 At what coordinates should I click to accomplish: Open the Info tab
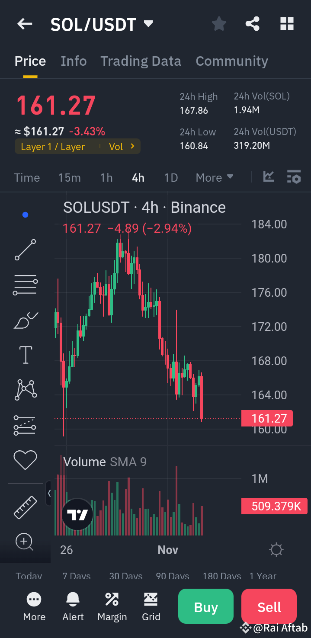tap(73, 61)
